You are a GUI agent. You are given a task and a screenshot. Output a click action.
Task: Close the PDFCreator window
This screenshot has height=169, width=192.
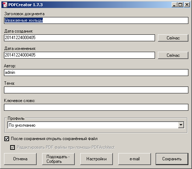tap(187, 5)
